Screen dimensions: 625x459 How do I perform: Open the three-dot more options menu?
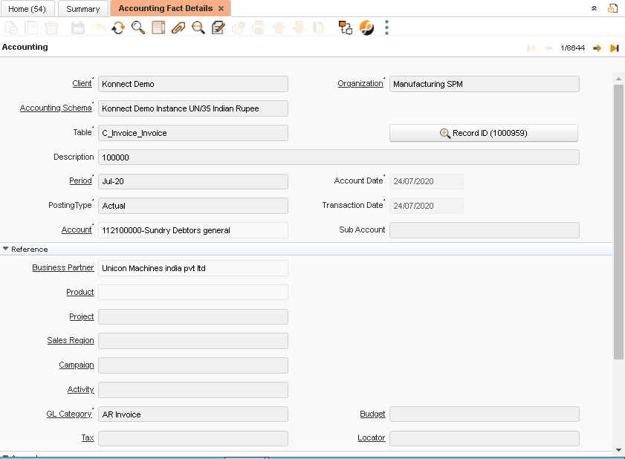click(x=386, y=28)
